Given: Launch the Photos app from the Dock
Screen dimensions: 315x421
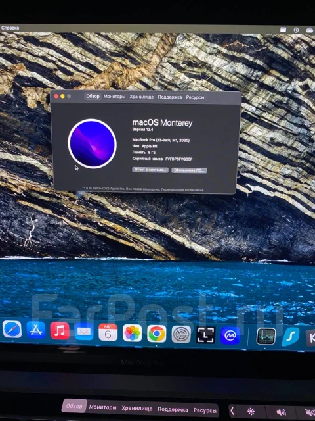Looking at the screenshot, I should click(x=132, y=334).
